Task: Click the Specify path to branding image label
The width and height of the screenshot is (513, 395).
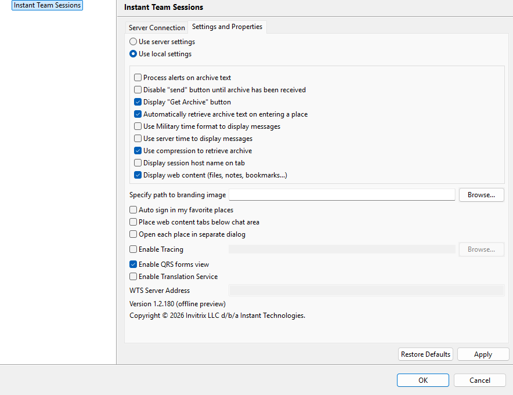Action: [178, 195]
